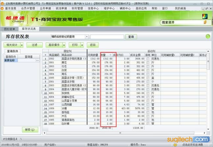Screen dimensions: 213x147
Task: Open the 业务单据 menu
Action: [x=45, y=9]
